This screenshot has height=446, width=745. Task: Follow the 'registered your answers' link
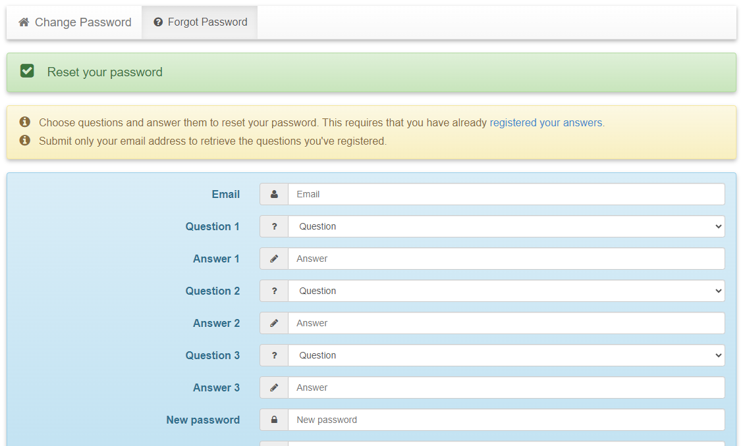click(x=545, y=122)
